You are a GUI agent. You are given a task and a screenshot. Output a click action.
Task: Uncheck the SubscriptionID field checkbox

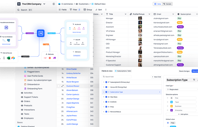coord(106,82)
